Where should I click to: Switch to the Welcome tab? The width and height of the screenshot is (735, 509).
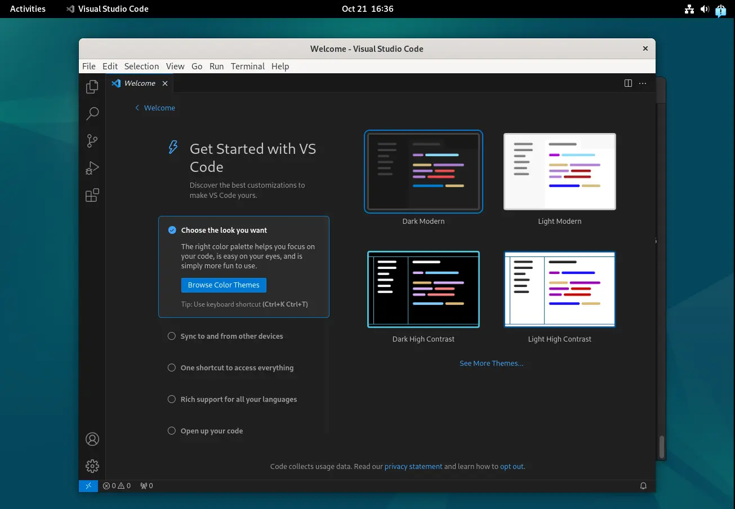[139, 83]
